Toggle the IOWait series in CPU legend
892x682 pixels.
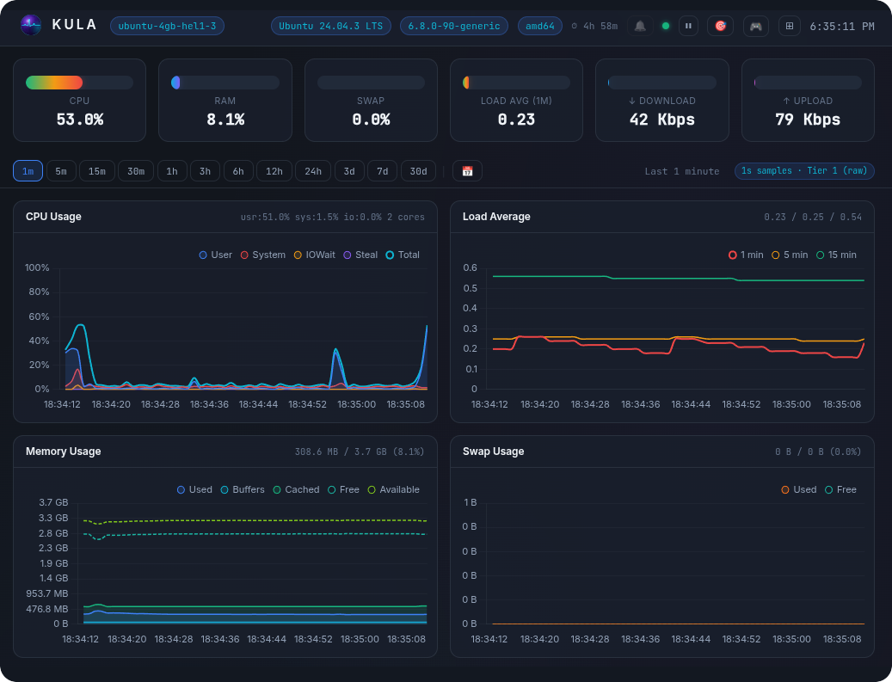pos(315,255)
